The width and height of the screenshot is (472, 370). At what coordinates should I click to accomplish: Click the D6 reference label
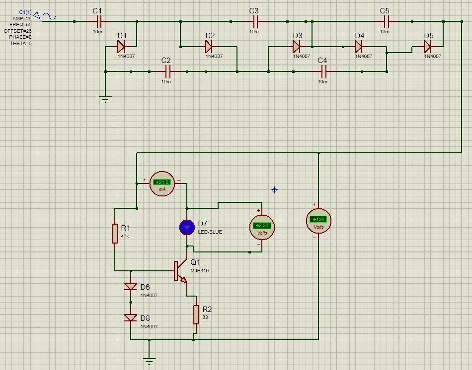pos(145,287)
